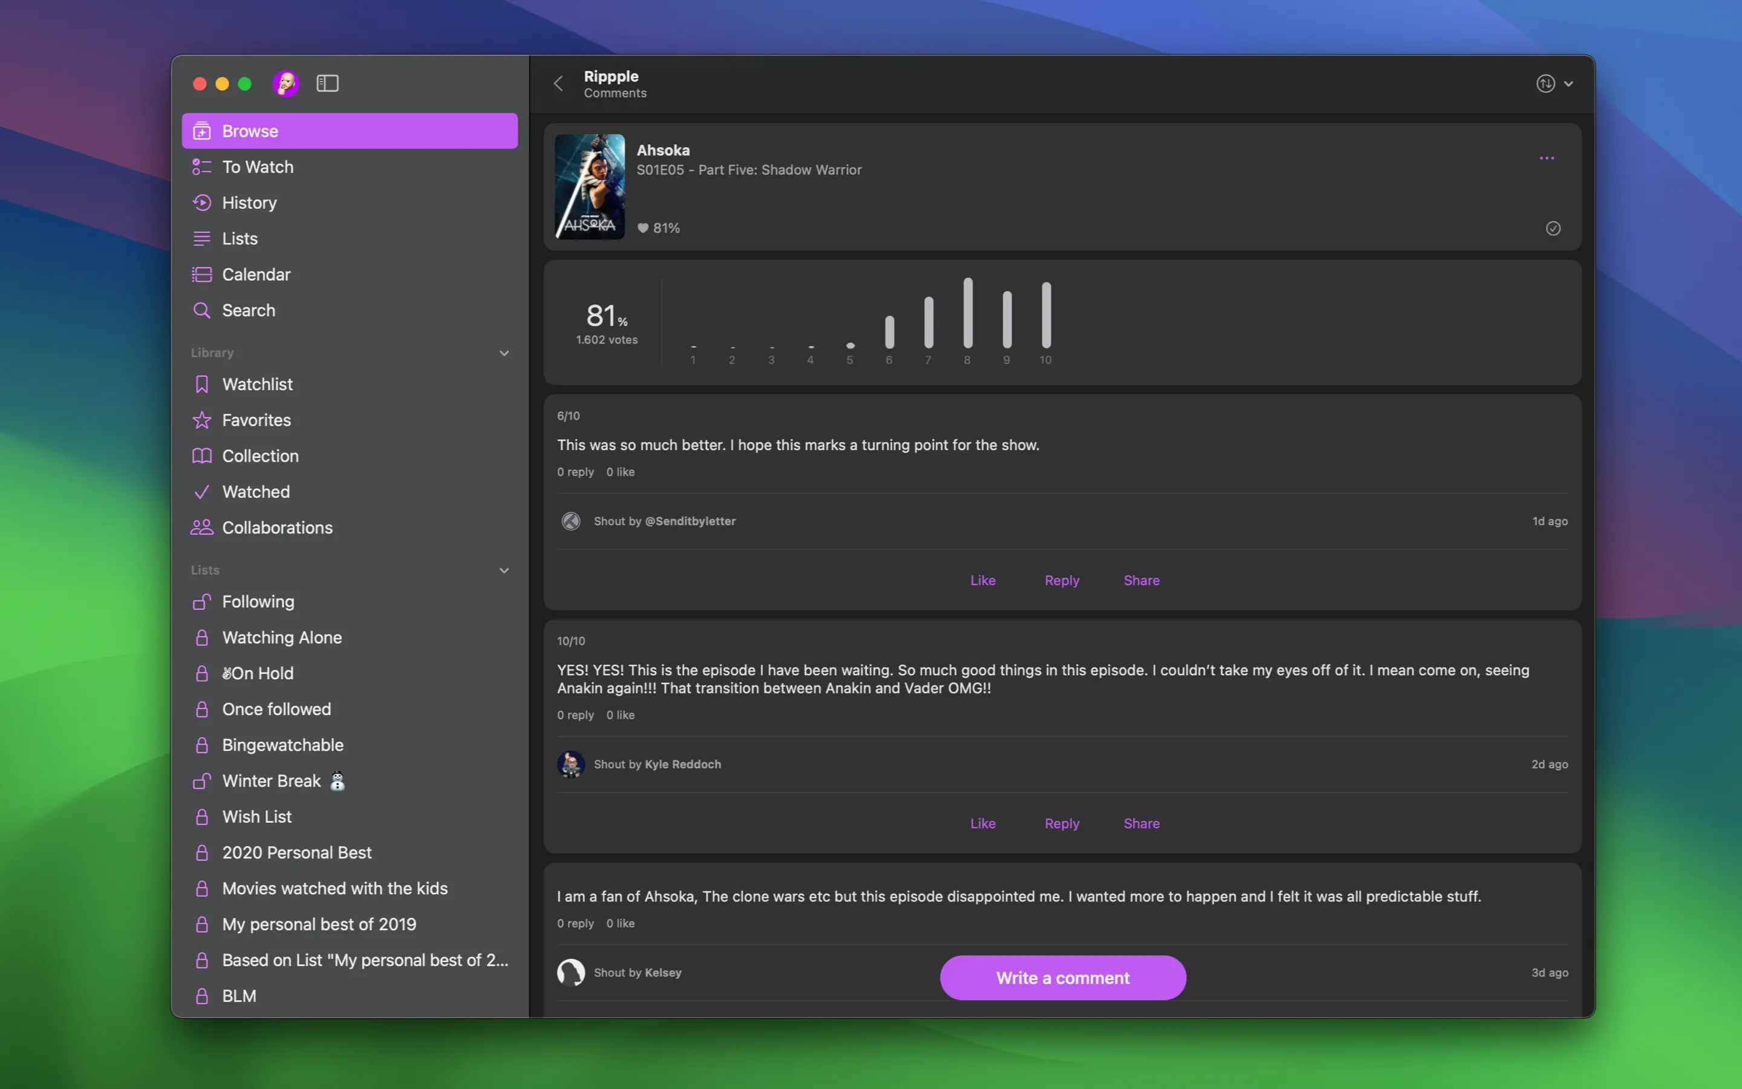
Task: Like the comment by @Senditbyletter
Action: pyautogui.click(x=982, y=580)
